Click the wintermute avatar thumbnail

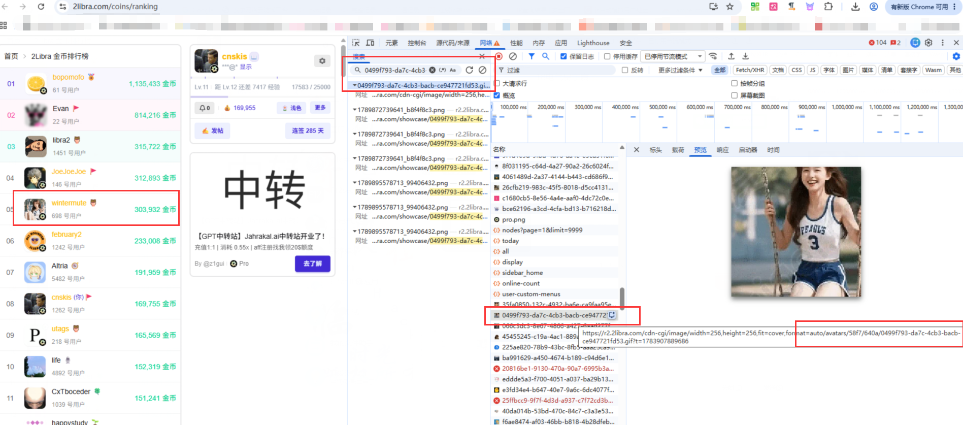[x=35, y=209]
